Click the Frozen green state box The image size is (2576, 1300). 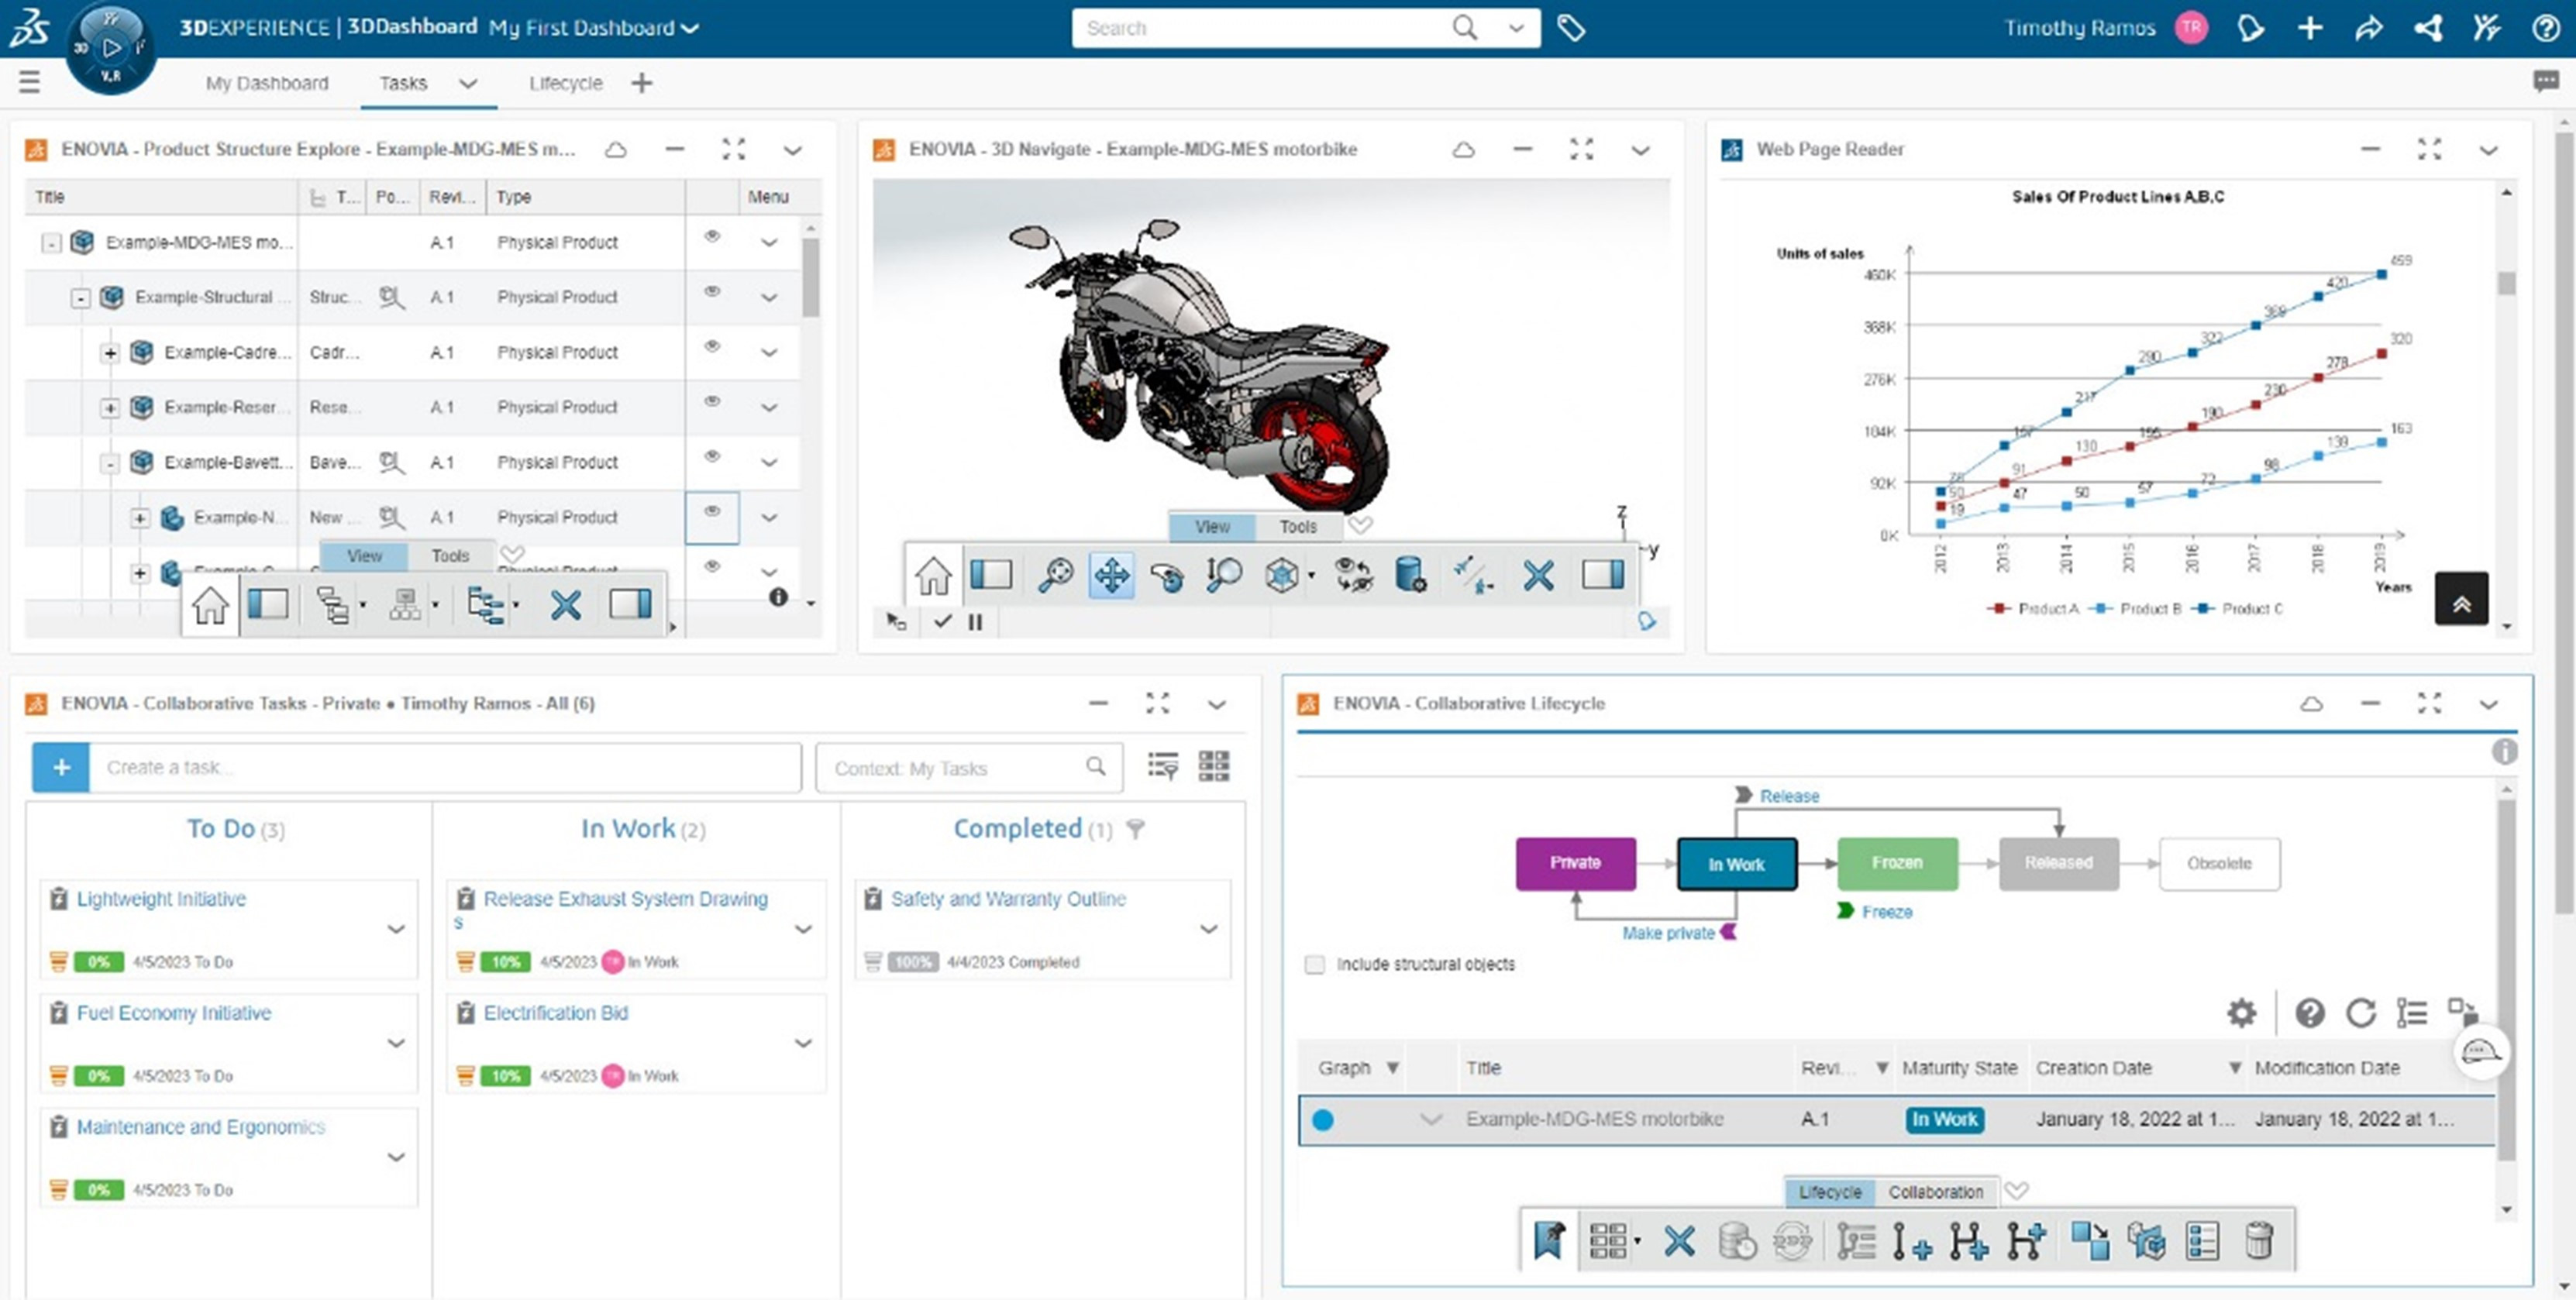click(x=1896, y=863)
